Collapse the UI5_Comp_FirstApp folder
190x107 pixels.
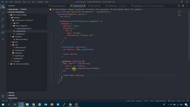click(20, 15)
